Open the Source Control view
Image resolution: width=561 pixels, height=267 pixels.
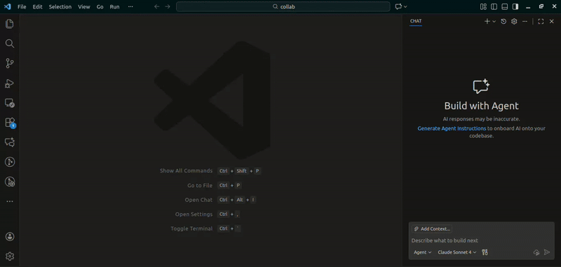point(10,64)
